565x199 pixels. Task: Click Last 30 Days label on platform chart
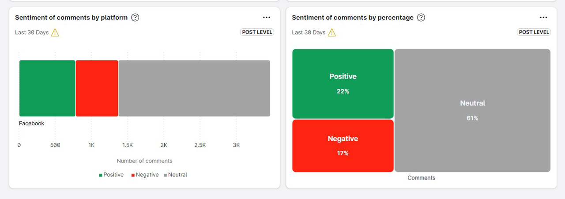click(32, 33)
